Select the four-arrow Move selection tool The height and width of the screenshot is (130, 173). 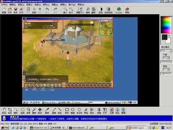pos(40,111)
